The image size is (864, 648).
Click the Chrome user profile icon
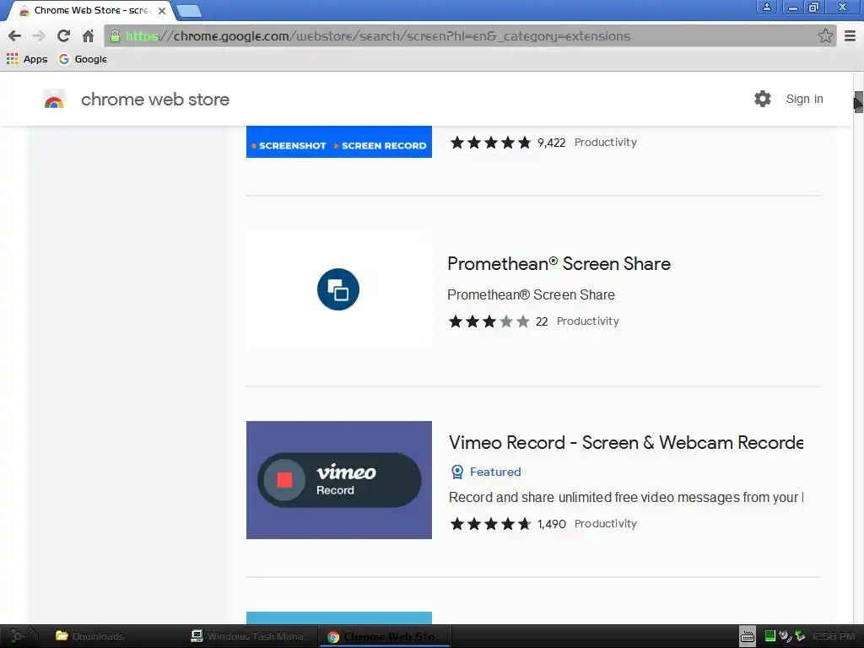pyautogui.click(x=766, y=7)
